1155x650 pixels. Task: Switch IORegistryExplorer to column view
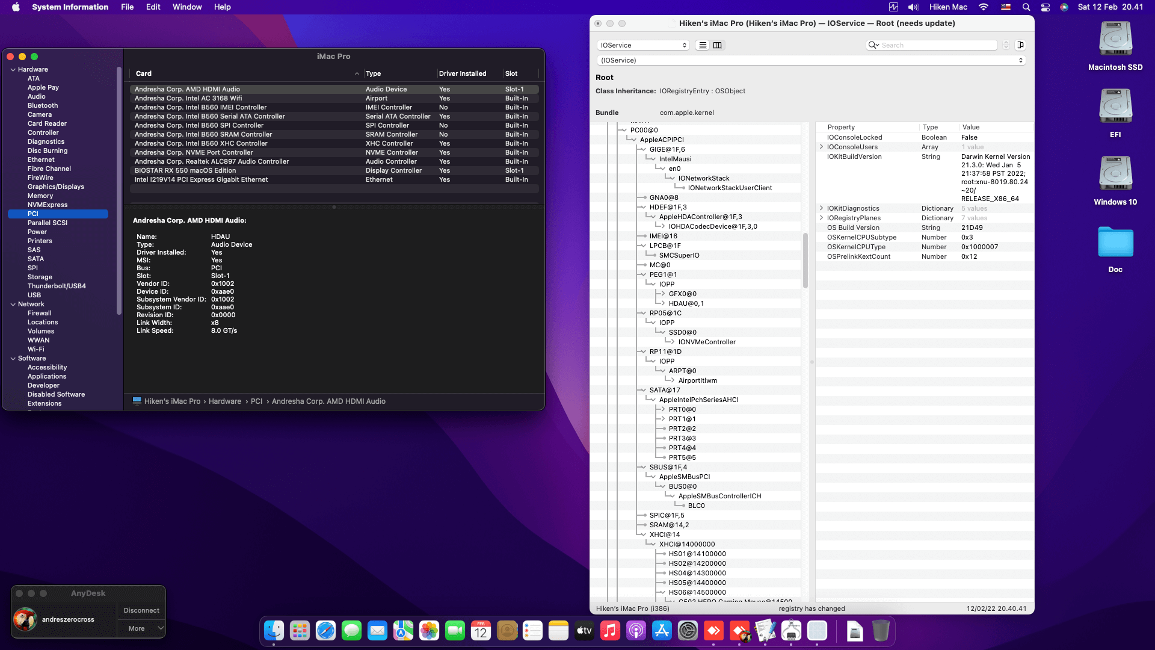tap(718, 45)
